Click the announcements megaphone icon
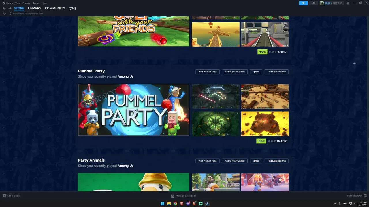This screenshot has width=369, height=207. click(x=303, y=3)
